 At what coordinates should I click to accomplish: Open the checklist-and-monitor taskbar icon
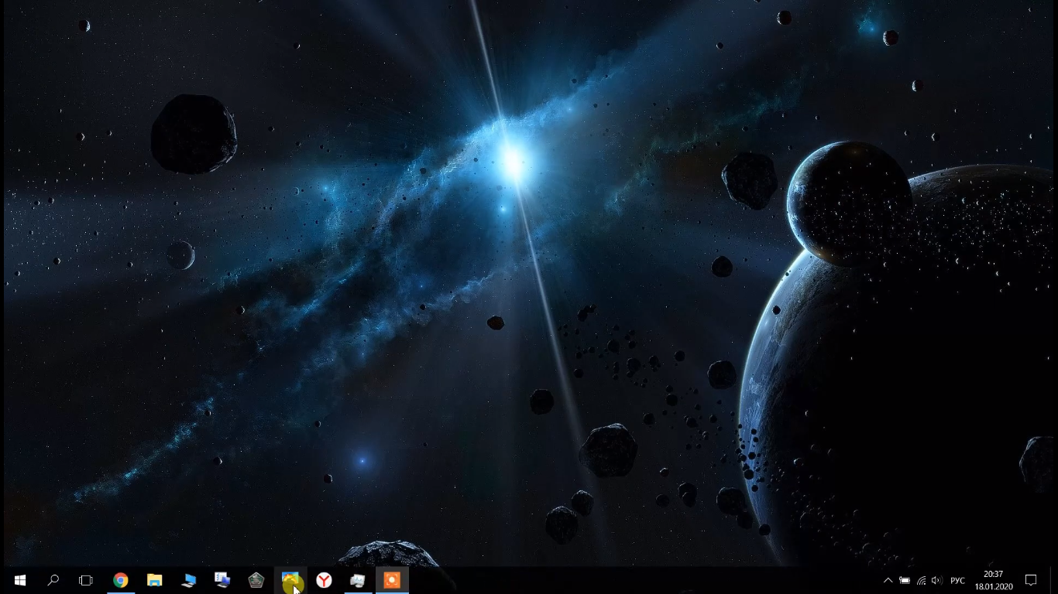click(222, 580)
